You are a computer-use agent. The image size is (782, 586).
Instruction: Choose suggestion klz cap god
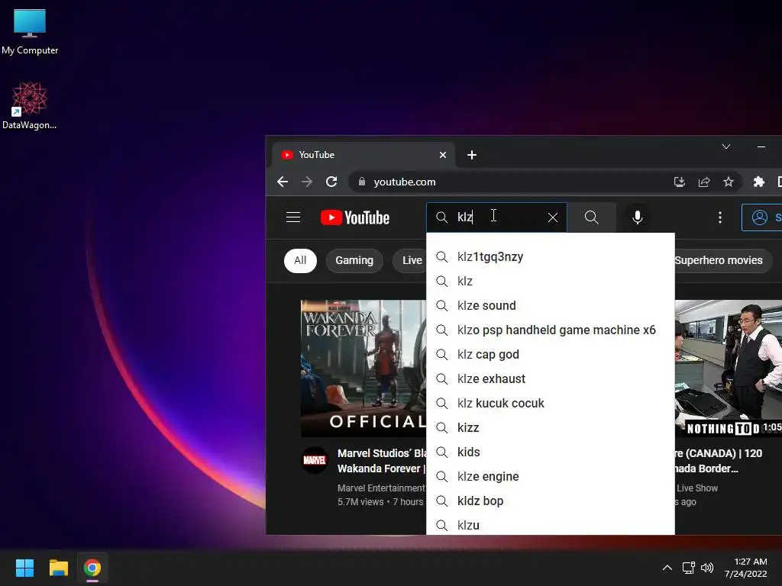point(551,354)
